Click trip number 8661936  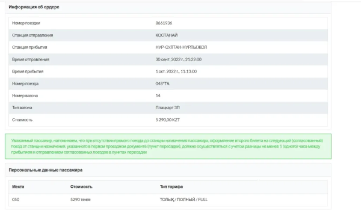pyautogui.click(x=164, y=23)
